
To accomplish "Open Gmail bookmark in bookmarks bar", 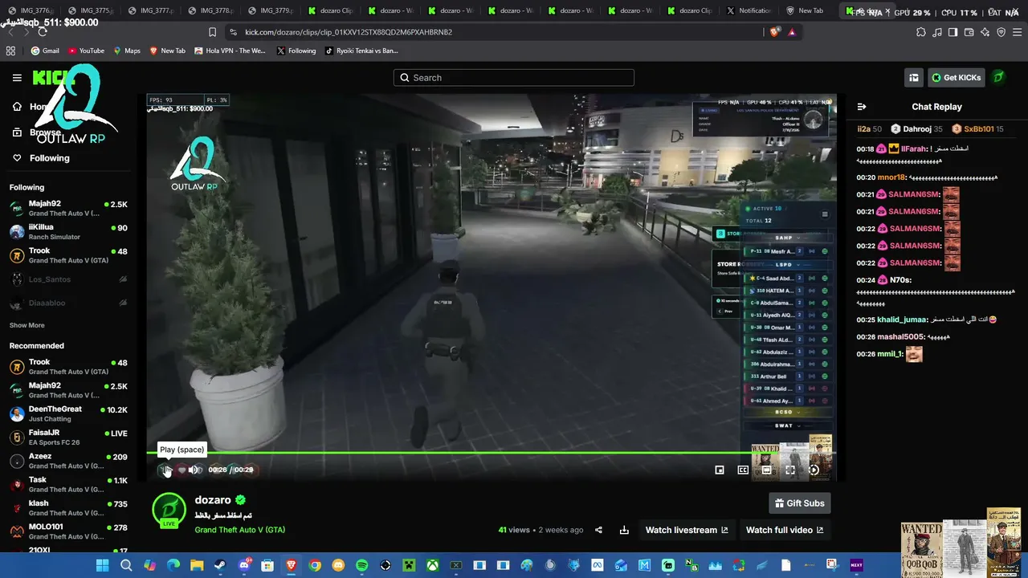I will click(x=45, y=51).
